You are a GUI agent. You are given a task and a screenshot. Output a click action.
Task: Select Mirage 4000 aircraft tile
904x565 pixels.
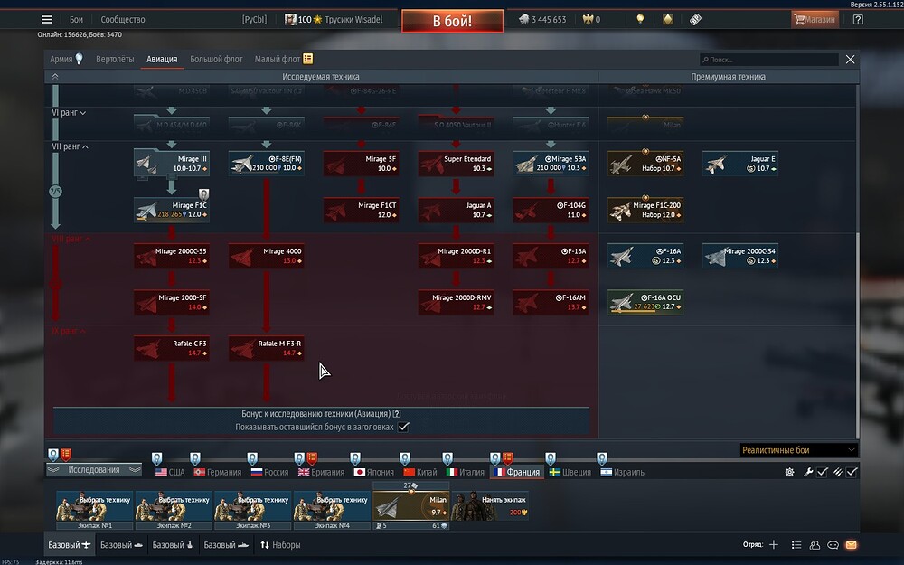266,256
